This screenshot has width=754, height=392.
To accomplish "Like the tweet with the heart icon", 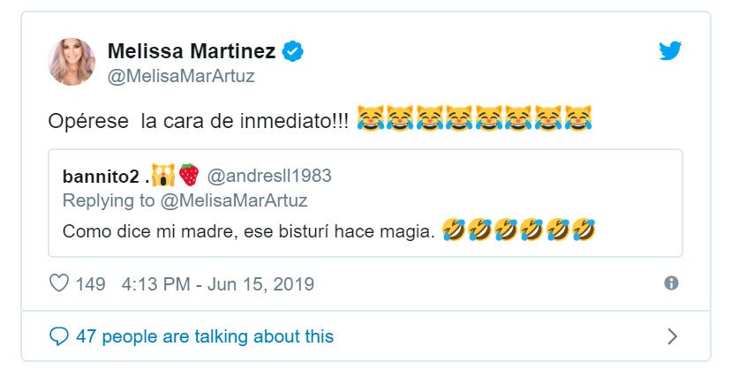I will click(x=58, y=284).
